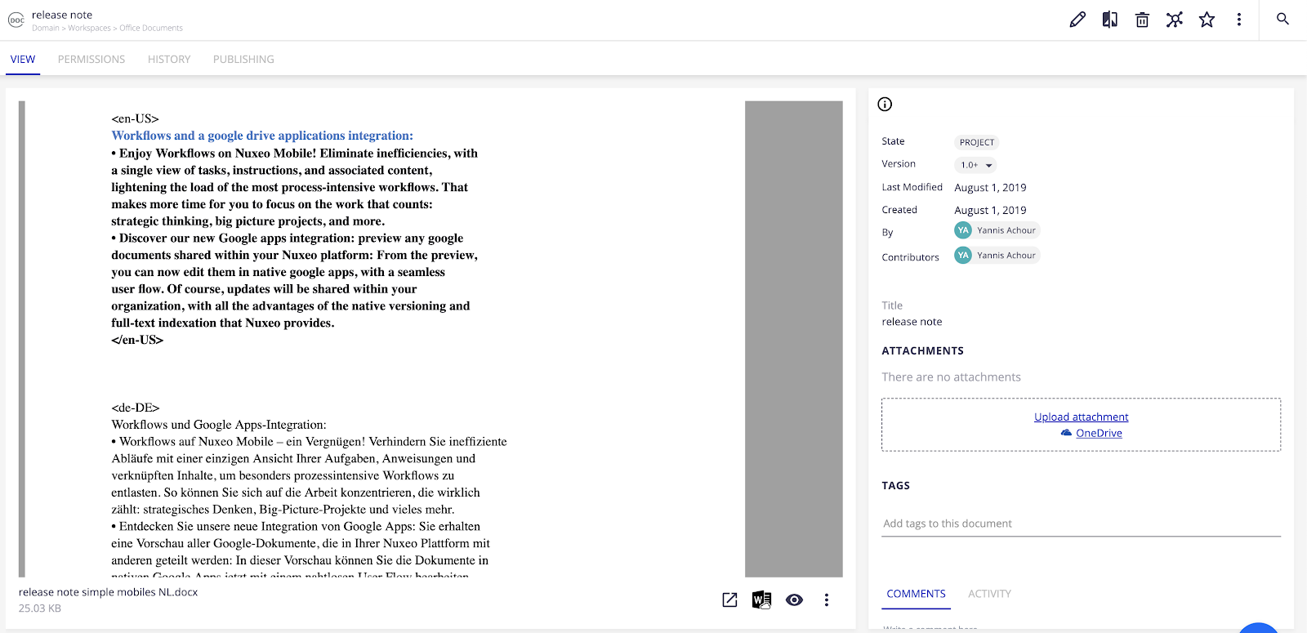Click the 25.03 KB file size

(x=40, y=608)
